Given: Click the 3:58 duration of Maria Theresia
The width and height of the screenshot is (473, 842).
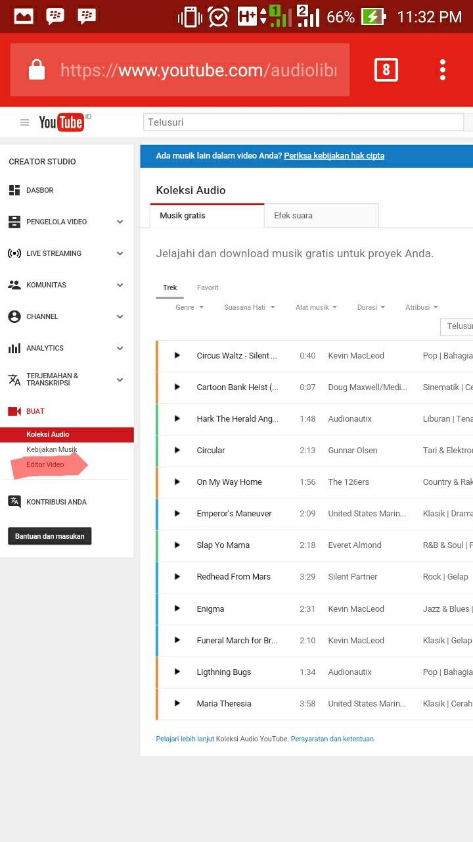Looking at the screenshot, I should click(x=307, y=703).
